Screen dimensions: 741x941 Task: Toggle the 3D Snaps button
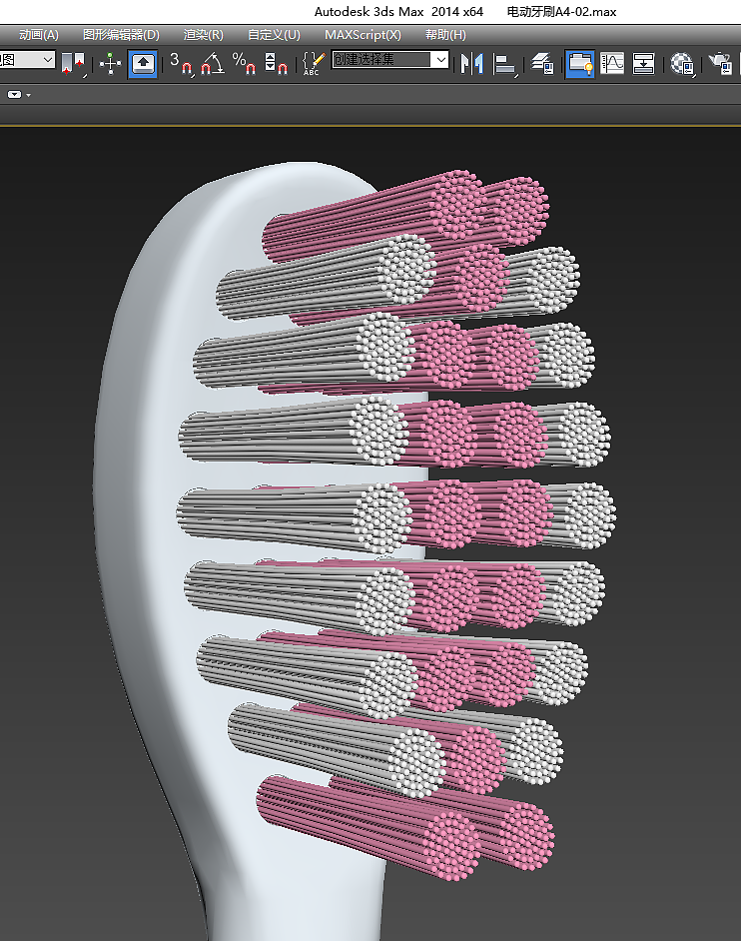182,64
